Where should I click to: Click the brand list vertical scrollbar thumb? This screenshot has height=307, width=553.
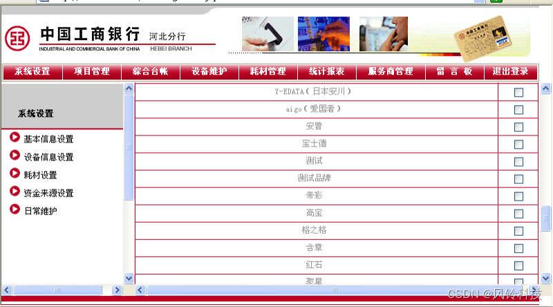[545, 218]
